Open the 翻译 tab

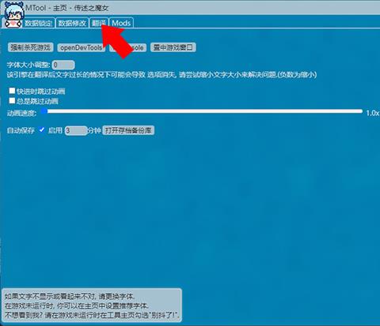pyautogui.click(x=99, y=23)
